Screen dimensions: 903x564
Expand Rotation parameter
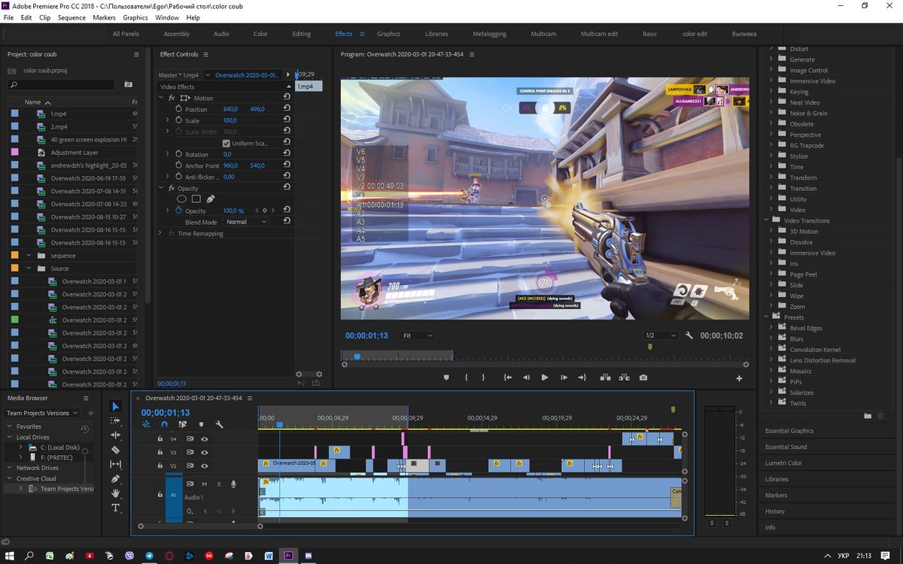(169, 154)
